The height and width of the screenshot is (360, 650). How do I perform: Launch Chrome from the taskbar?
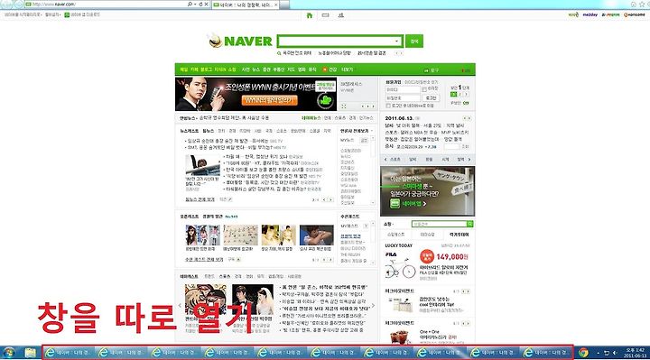(x=584, y=353)
